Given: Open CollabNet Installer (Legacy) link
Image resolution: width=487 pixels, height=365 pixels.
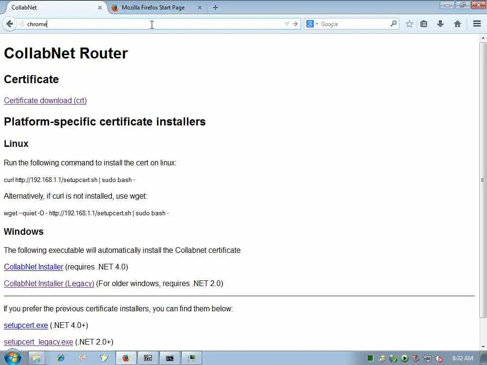Looking at the screenshot, I should [x=49, y=283].
